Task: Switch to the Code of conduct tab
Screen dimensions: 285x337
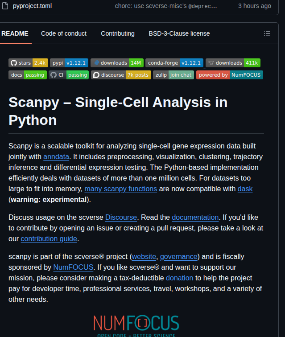Action: point(64,33)
